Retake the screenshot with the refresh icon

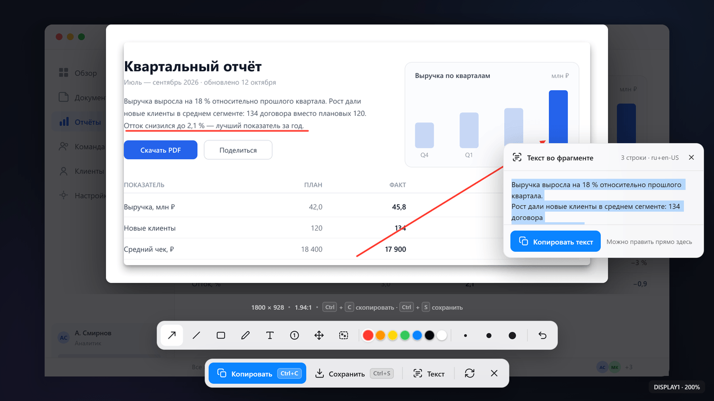tap(470, 374)
